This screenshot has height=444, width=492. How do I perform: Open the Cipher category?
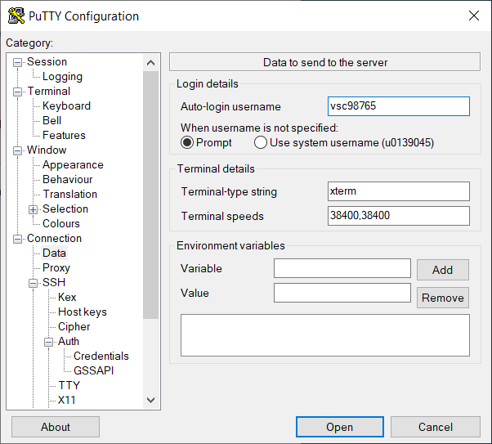(74, 327)
